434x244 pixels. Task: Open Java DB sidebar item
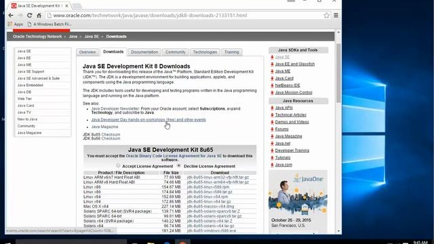coord(24,92)
